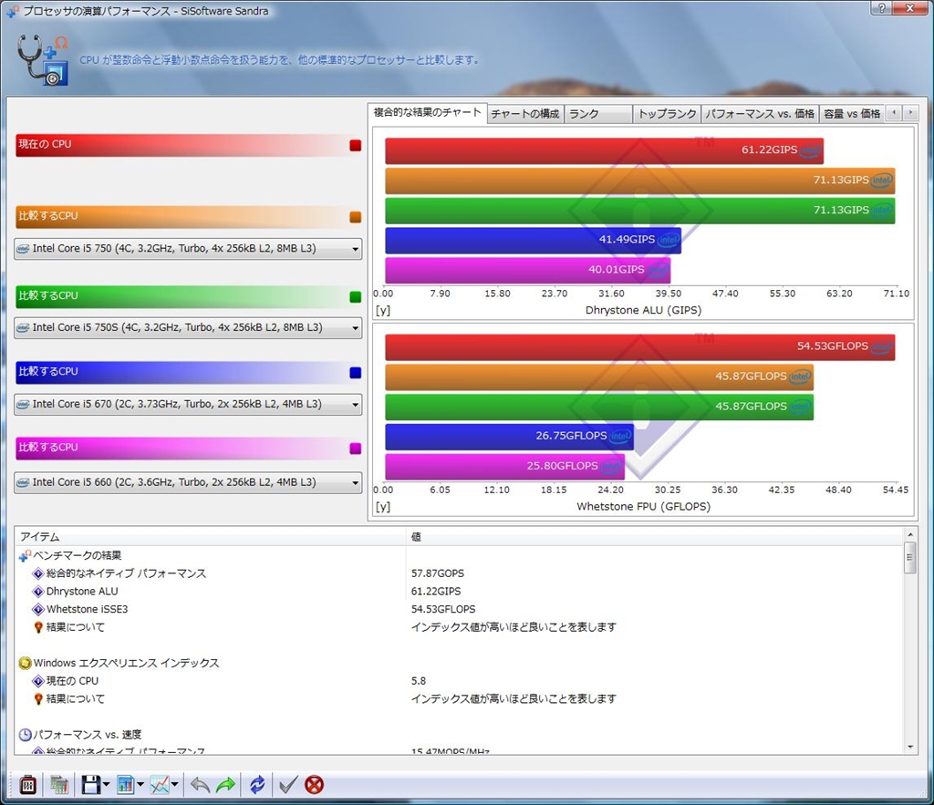Click the 値 column header
The image size is (934, 805).
(x=655, y=536)
